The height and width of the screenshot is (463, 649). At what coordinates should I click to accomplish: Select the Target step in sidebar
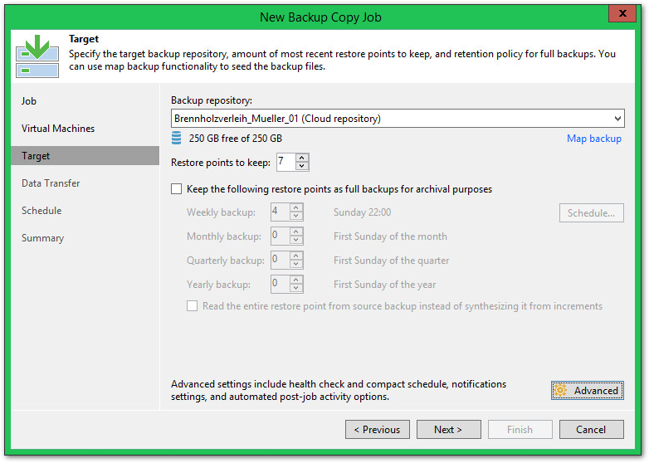coord(36,156)
